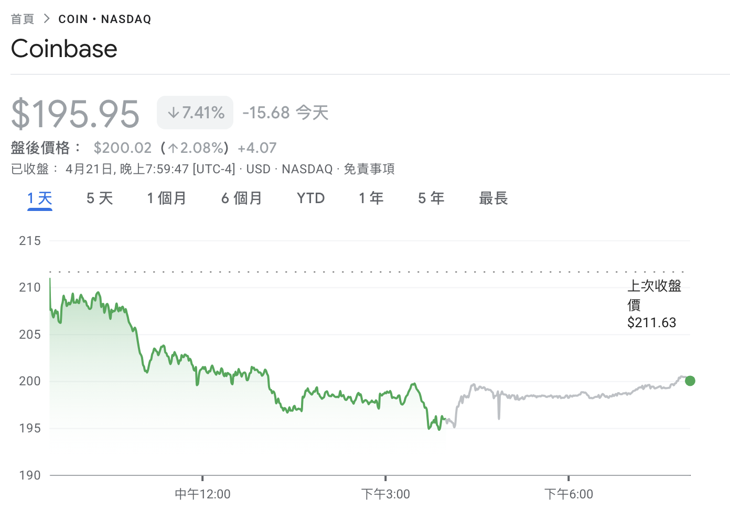Image resolution: width=730 pixels, height=512 pixels.
Task: Click the down-arrow 7.41% change badge
Action: [195, 113]
